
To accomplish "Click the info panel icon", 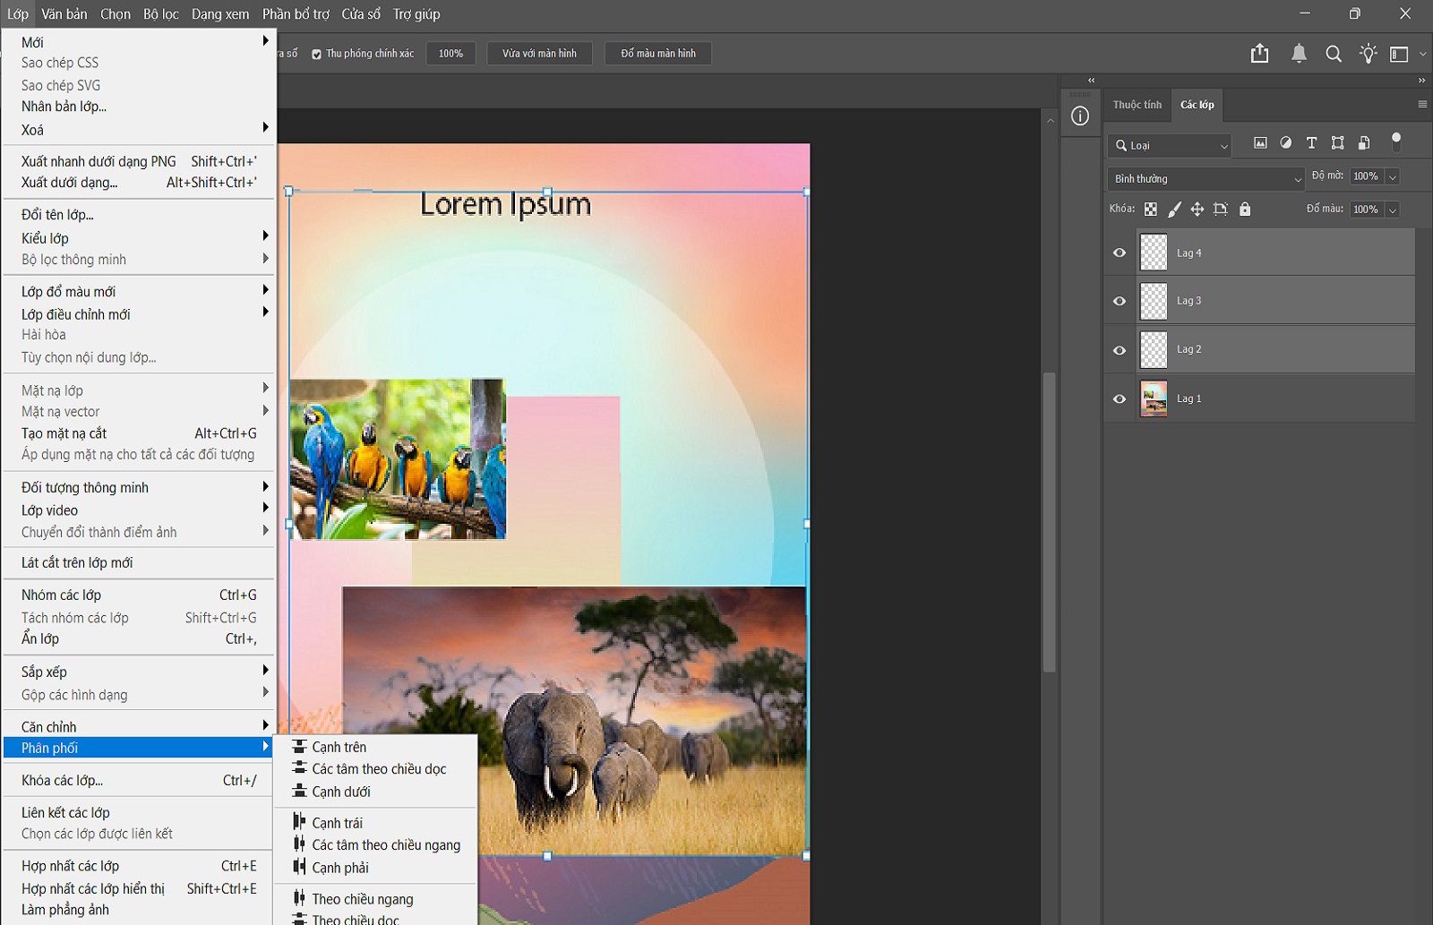I will pos(1080,116).
